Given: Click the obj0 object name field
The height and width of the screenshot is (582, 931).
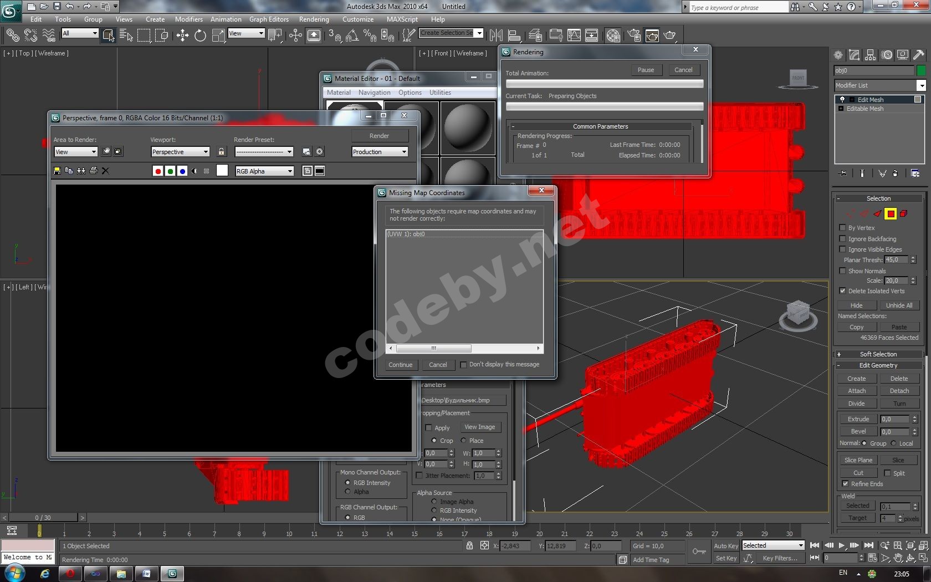Looking at the screenshot, I should 873,70.
